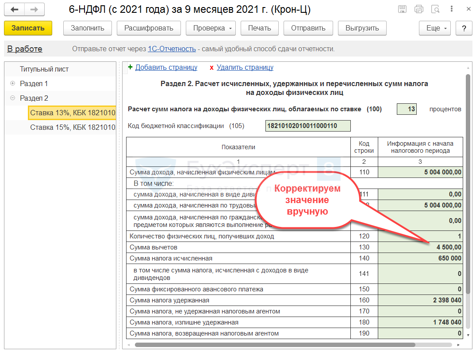Click the red x delete page icon
Screen dimensions: 476x351
[211, 68]
